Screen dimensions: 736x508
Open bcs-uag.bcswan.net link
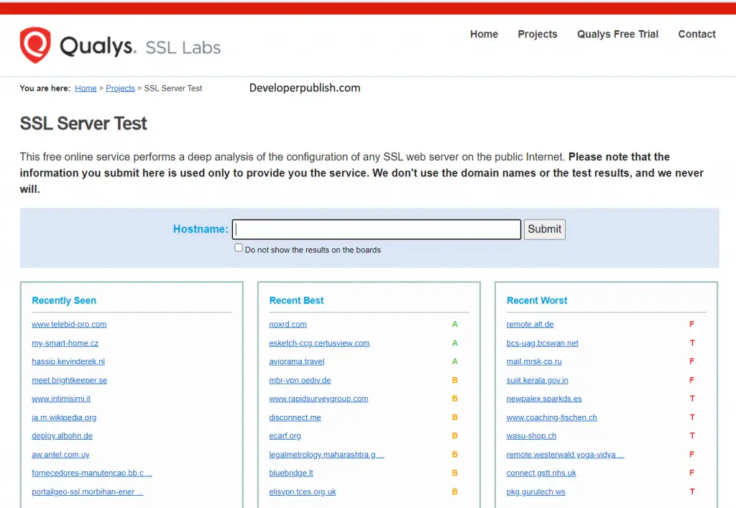click(x=542, y=343)
